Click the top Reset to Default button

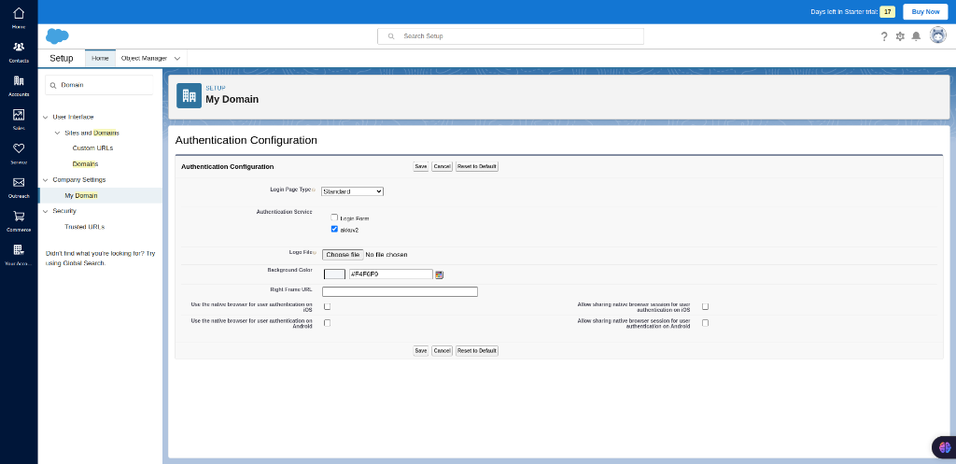tap(477, 166)
